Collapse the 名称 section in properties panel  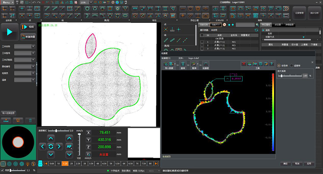point(263,30)
